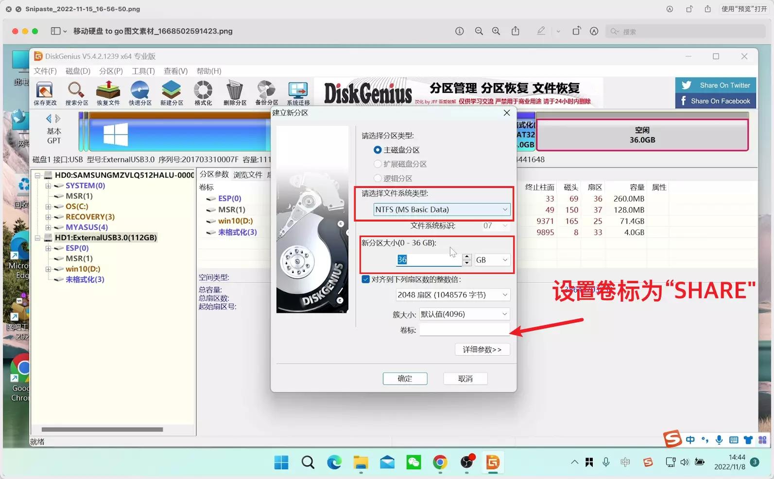Select the New Partition (新建分区) toolbar icon
The height and width of the screenshot is (479, 774).
(172, 93)
